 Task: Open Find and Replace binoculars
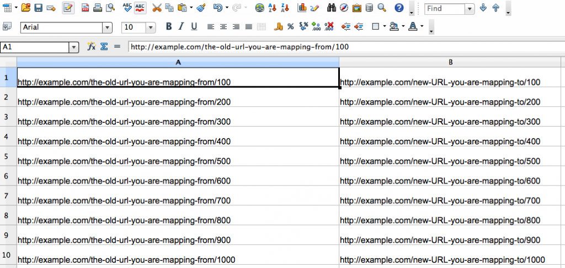pos(331,8)
